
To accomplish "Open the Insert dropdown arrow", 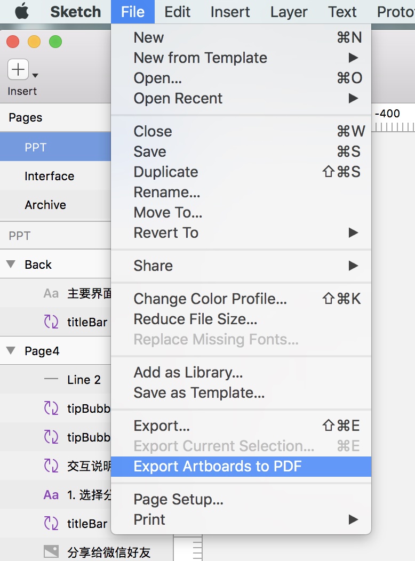I will (35, 76).
